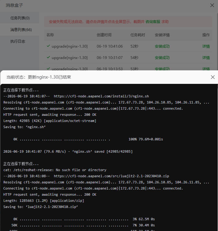The width and height of the screenshot is (218, 231).
Task: Click the nginx.sh download URL in the log
Action: click(x=101, y=96)
